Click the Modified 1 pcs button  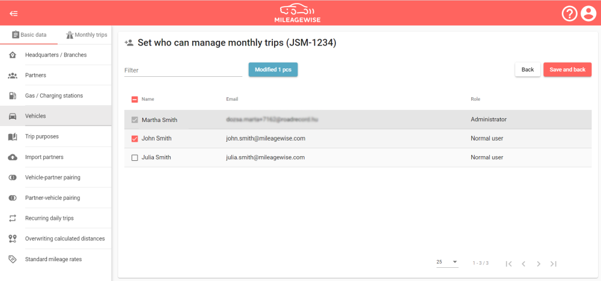tap(273, 70)
